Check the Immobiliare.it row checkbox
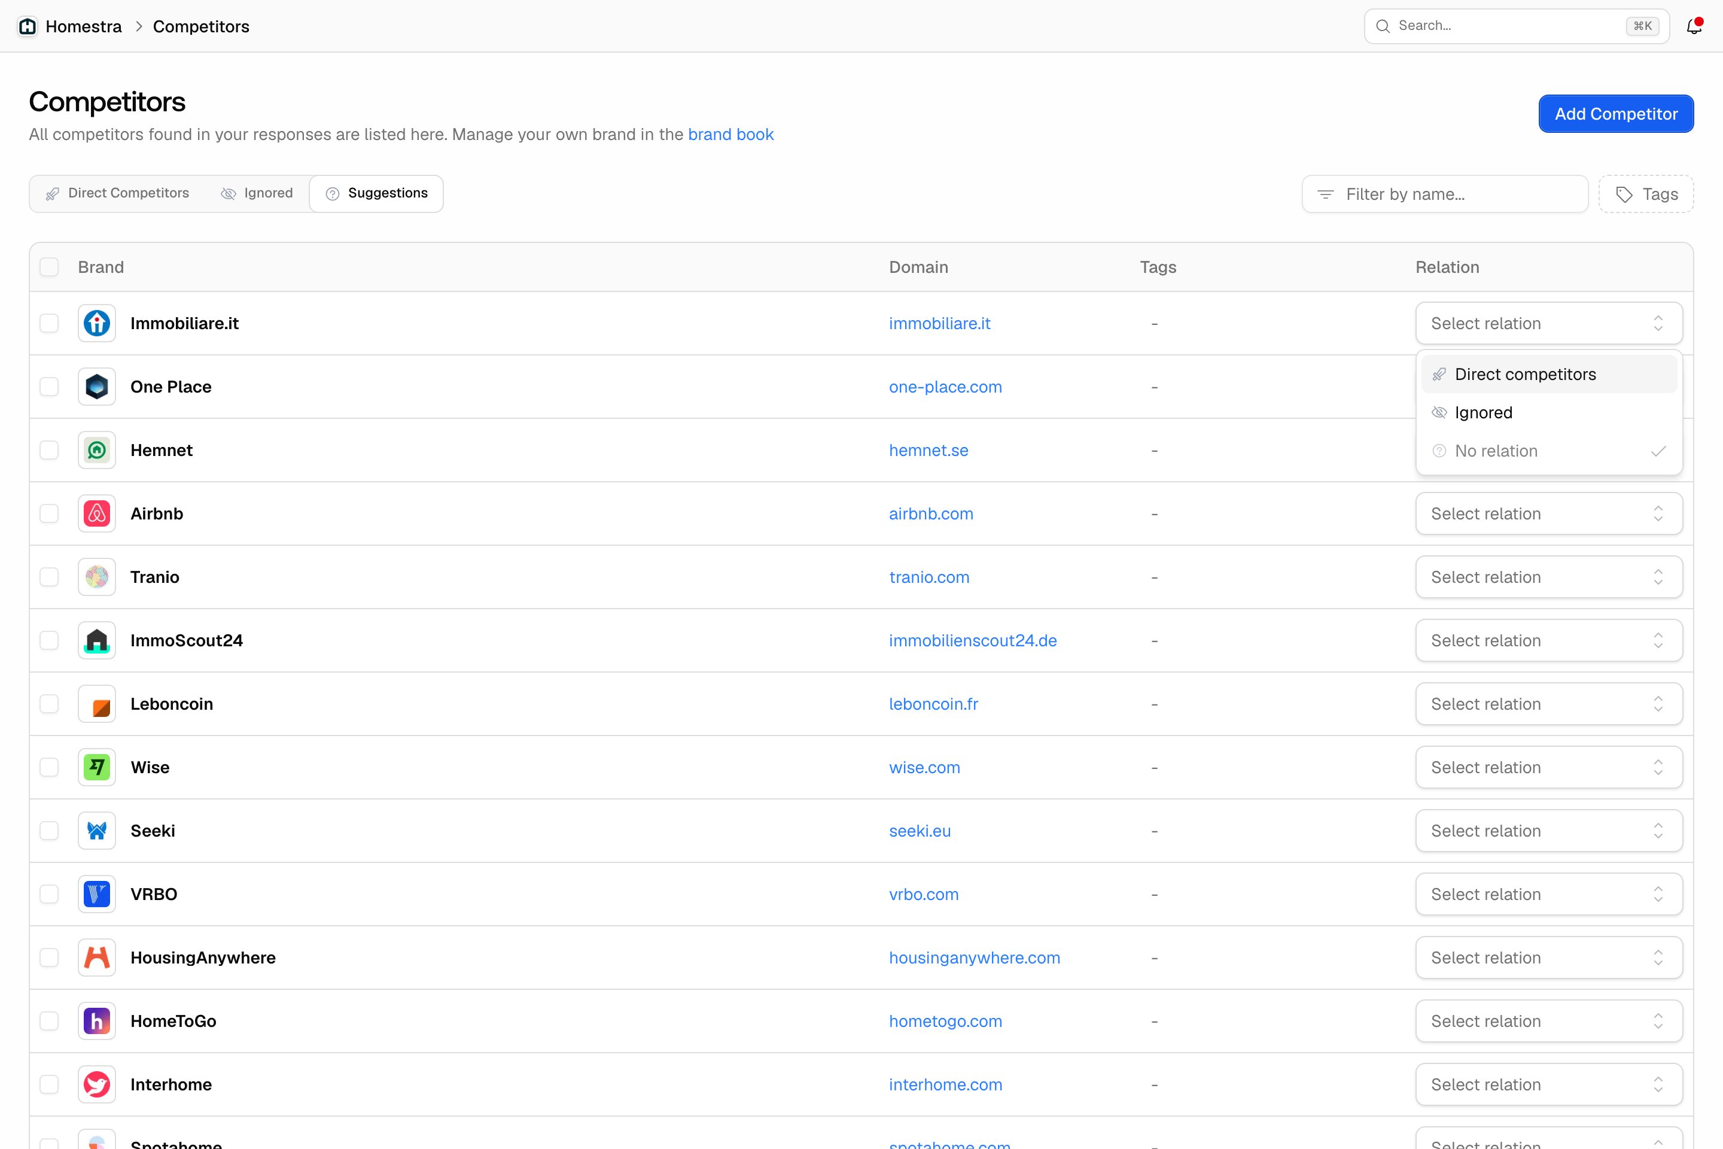Screen dimensions: 1723x1149 (49, 323)
